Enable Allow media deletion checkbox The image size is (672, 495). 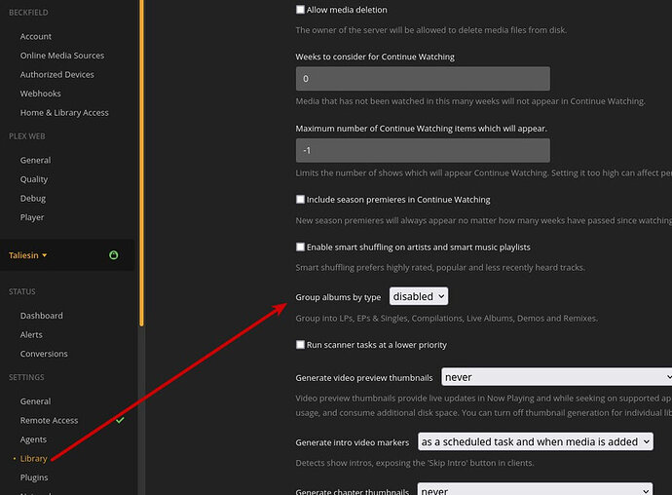tap(300, 10)
